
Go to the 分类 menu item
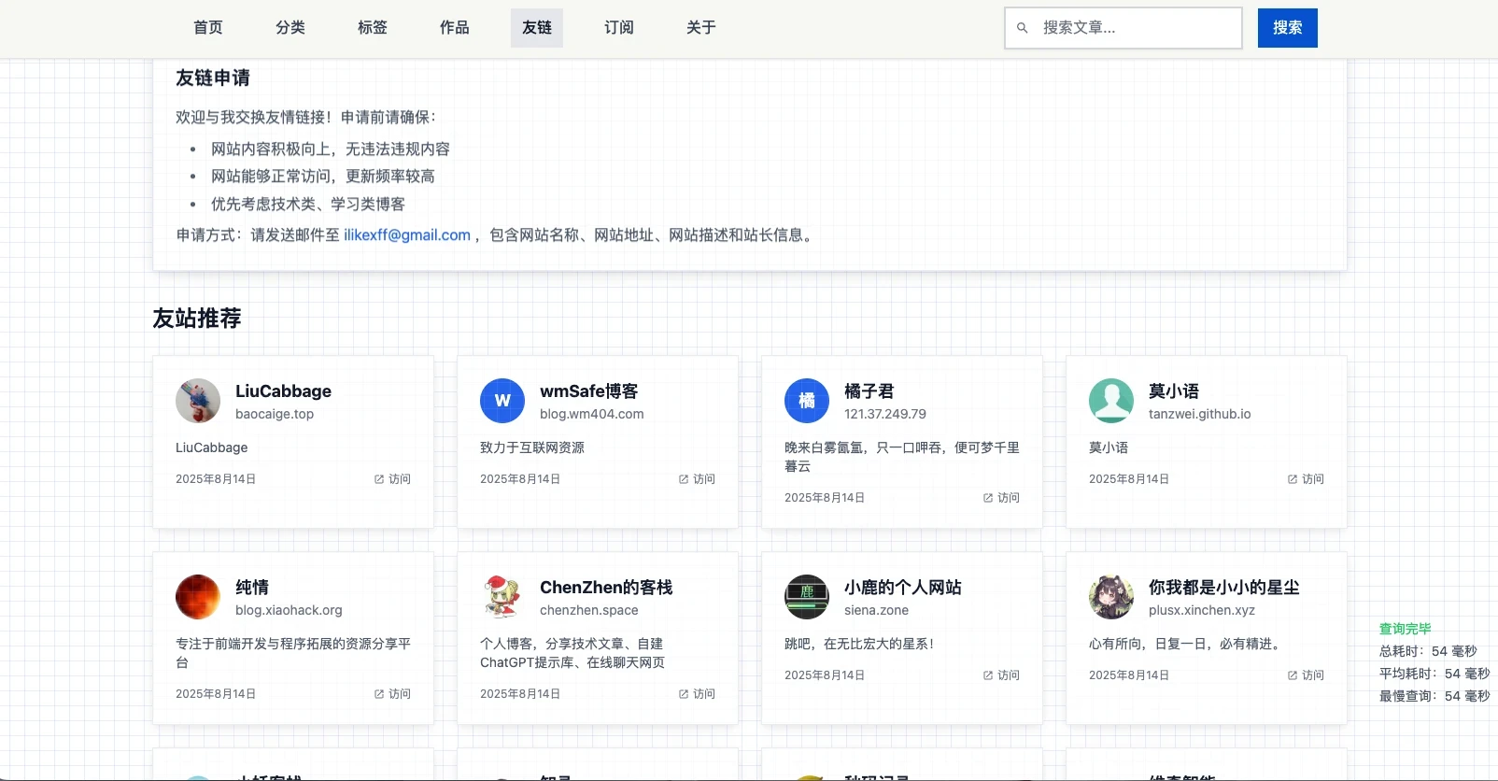tap(290, 28)
